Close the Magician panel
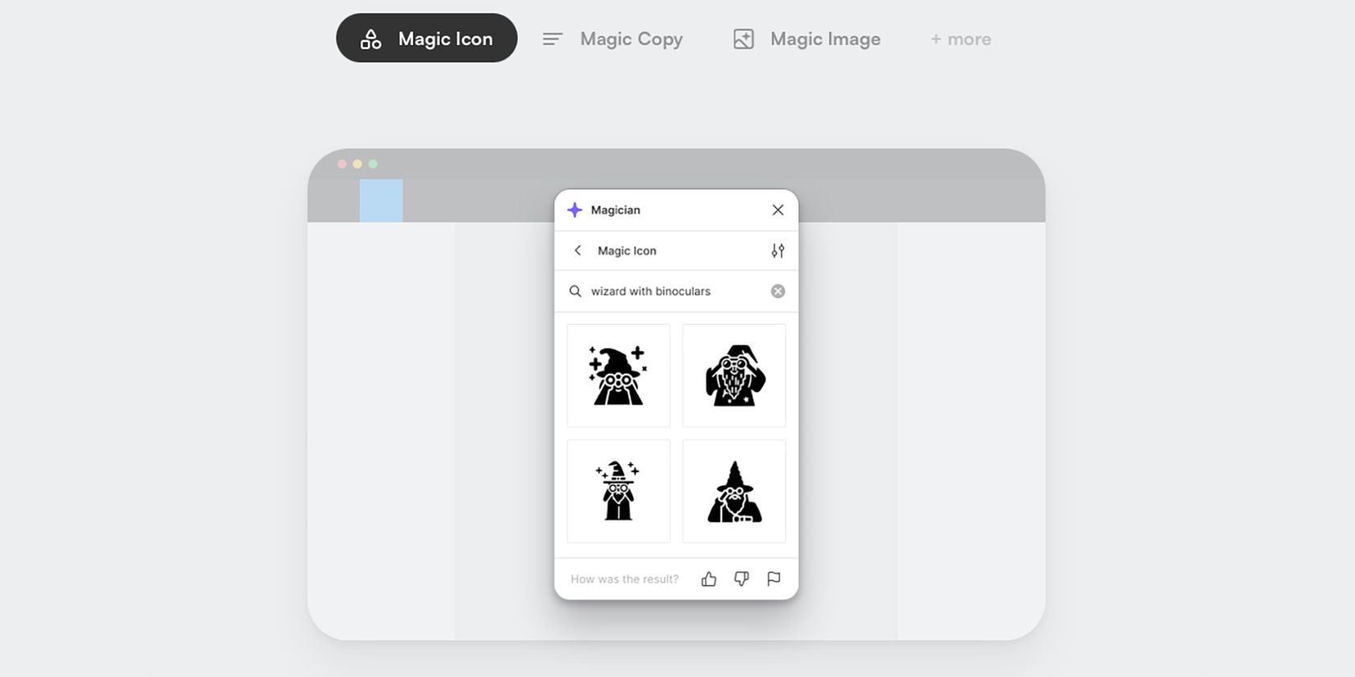This screenshot has height=677, width=1355. (x=778, y=210)
